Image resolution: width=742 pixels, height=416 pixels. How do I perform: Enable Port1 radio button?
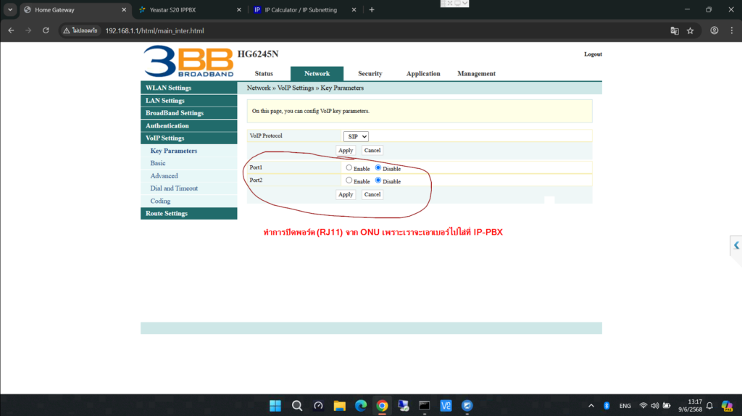click(349, 168)
